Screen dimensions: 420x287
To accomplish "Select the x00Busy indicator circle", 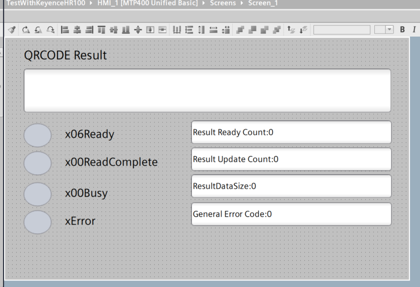I will (38, 194).
